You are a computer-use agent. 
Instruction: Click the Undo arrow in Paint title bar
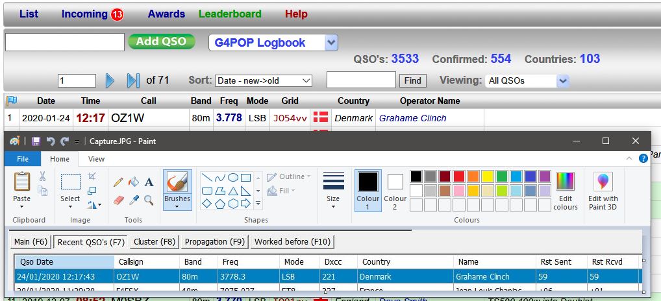click(51, 141)
